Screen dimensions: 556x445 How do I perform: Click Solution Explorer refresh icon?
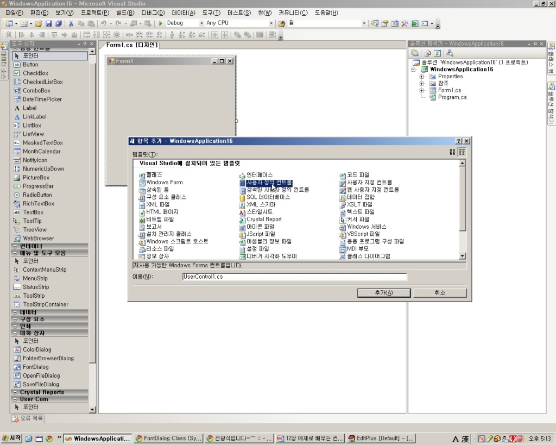(437, 53)
